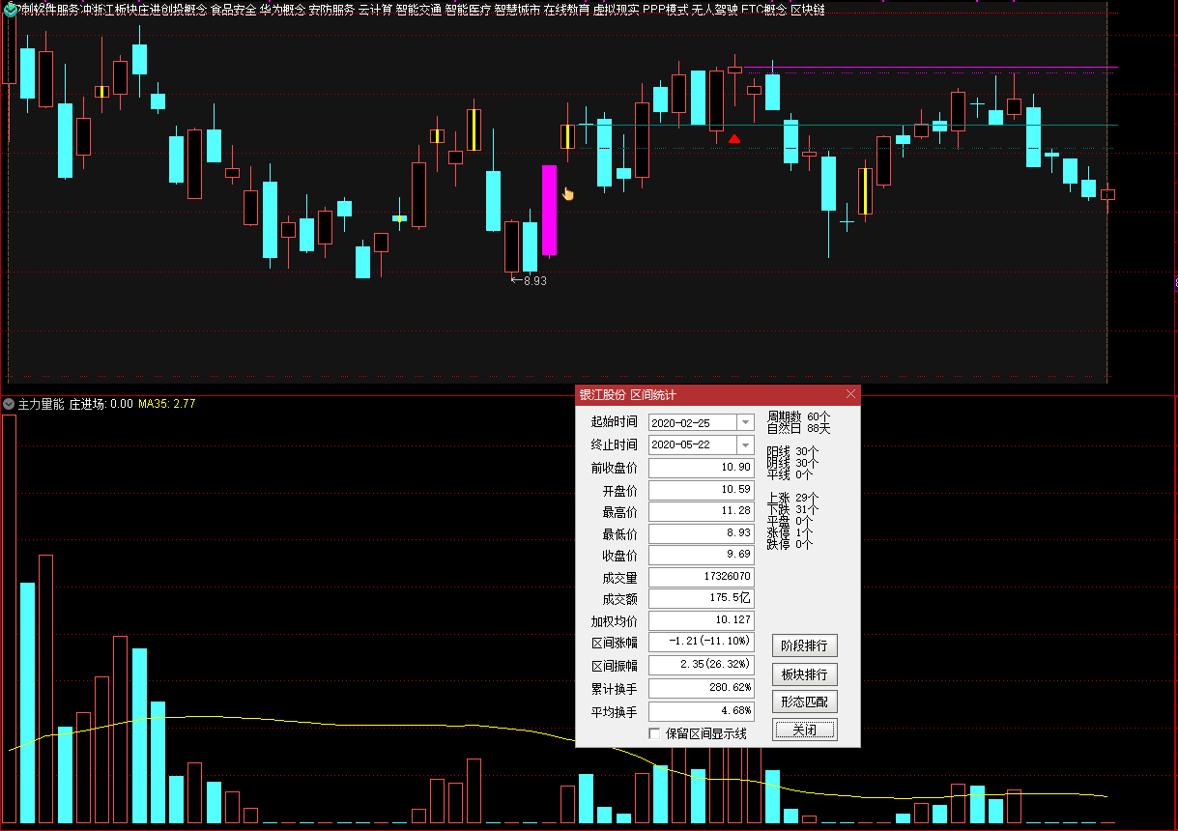The image size is (1178, 831).
Task: Click the 无人驾驶 concept tag
Action: 715,10
